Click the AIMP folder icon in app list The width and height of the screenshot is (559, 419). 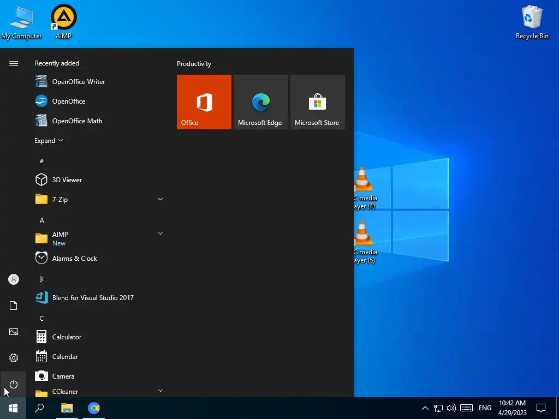pyautogui.click(x=41, y=238)
